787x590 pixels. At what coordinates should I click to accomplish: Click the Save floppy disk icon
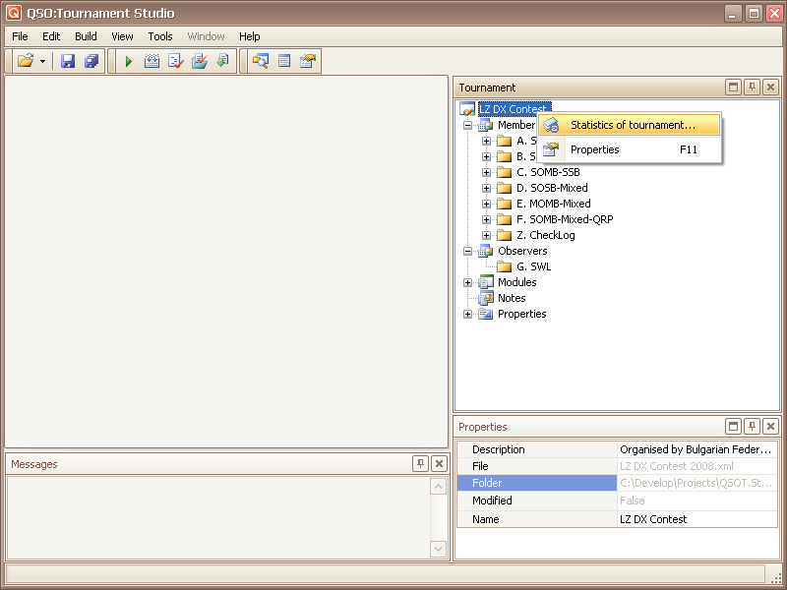[x=68, y=61]
